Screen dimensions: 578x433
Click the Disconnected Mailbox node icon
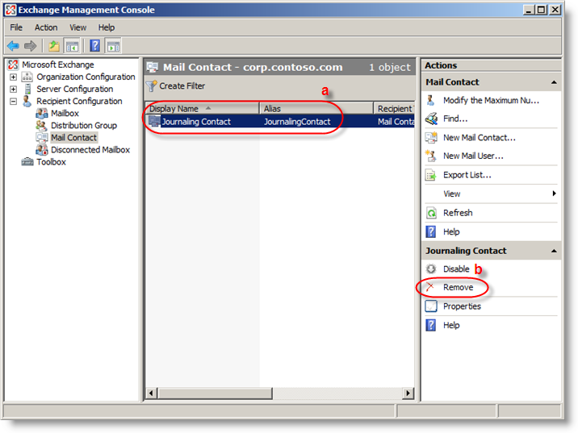click(42, 150)
